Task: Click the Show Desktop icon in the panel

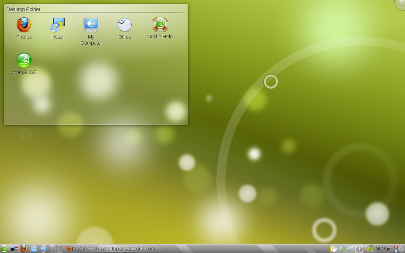Action: pyautogui.click(x=44, y=249)
